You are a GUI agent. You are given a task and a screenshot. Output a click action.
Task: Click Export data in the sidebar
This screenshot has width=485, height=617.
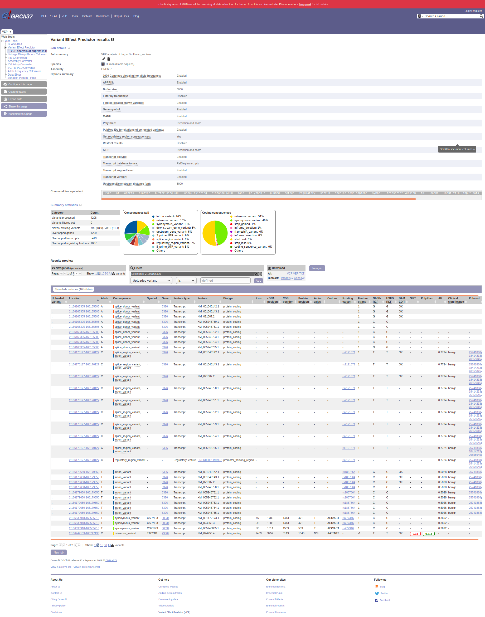(x=24, y=99)
